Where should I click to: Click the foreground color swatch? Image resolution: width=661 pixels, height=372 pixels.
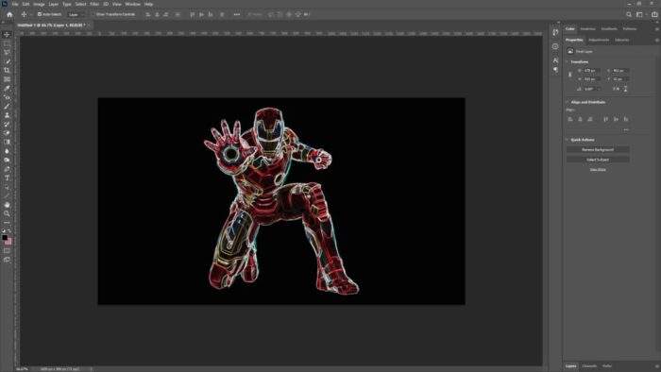point(5,238)
